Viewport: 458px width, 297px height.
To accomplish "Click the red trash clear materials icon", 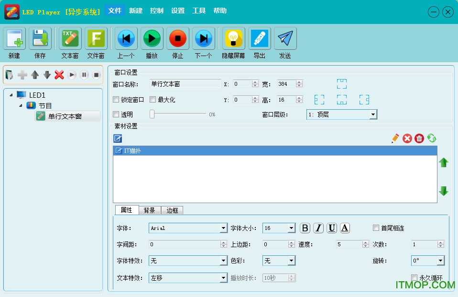I will [419, 138].
